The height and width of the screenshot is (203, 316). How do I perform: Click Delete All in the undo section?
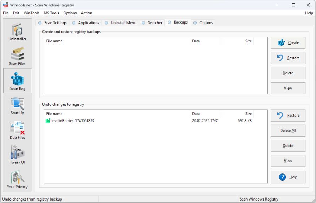tap(288, 130)
